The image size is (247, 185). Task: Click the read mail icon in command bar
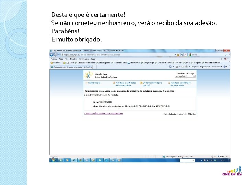pos(183,67)
